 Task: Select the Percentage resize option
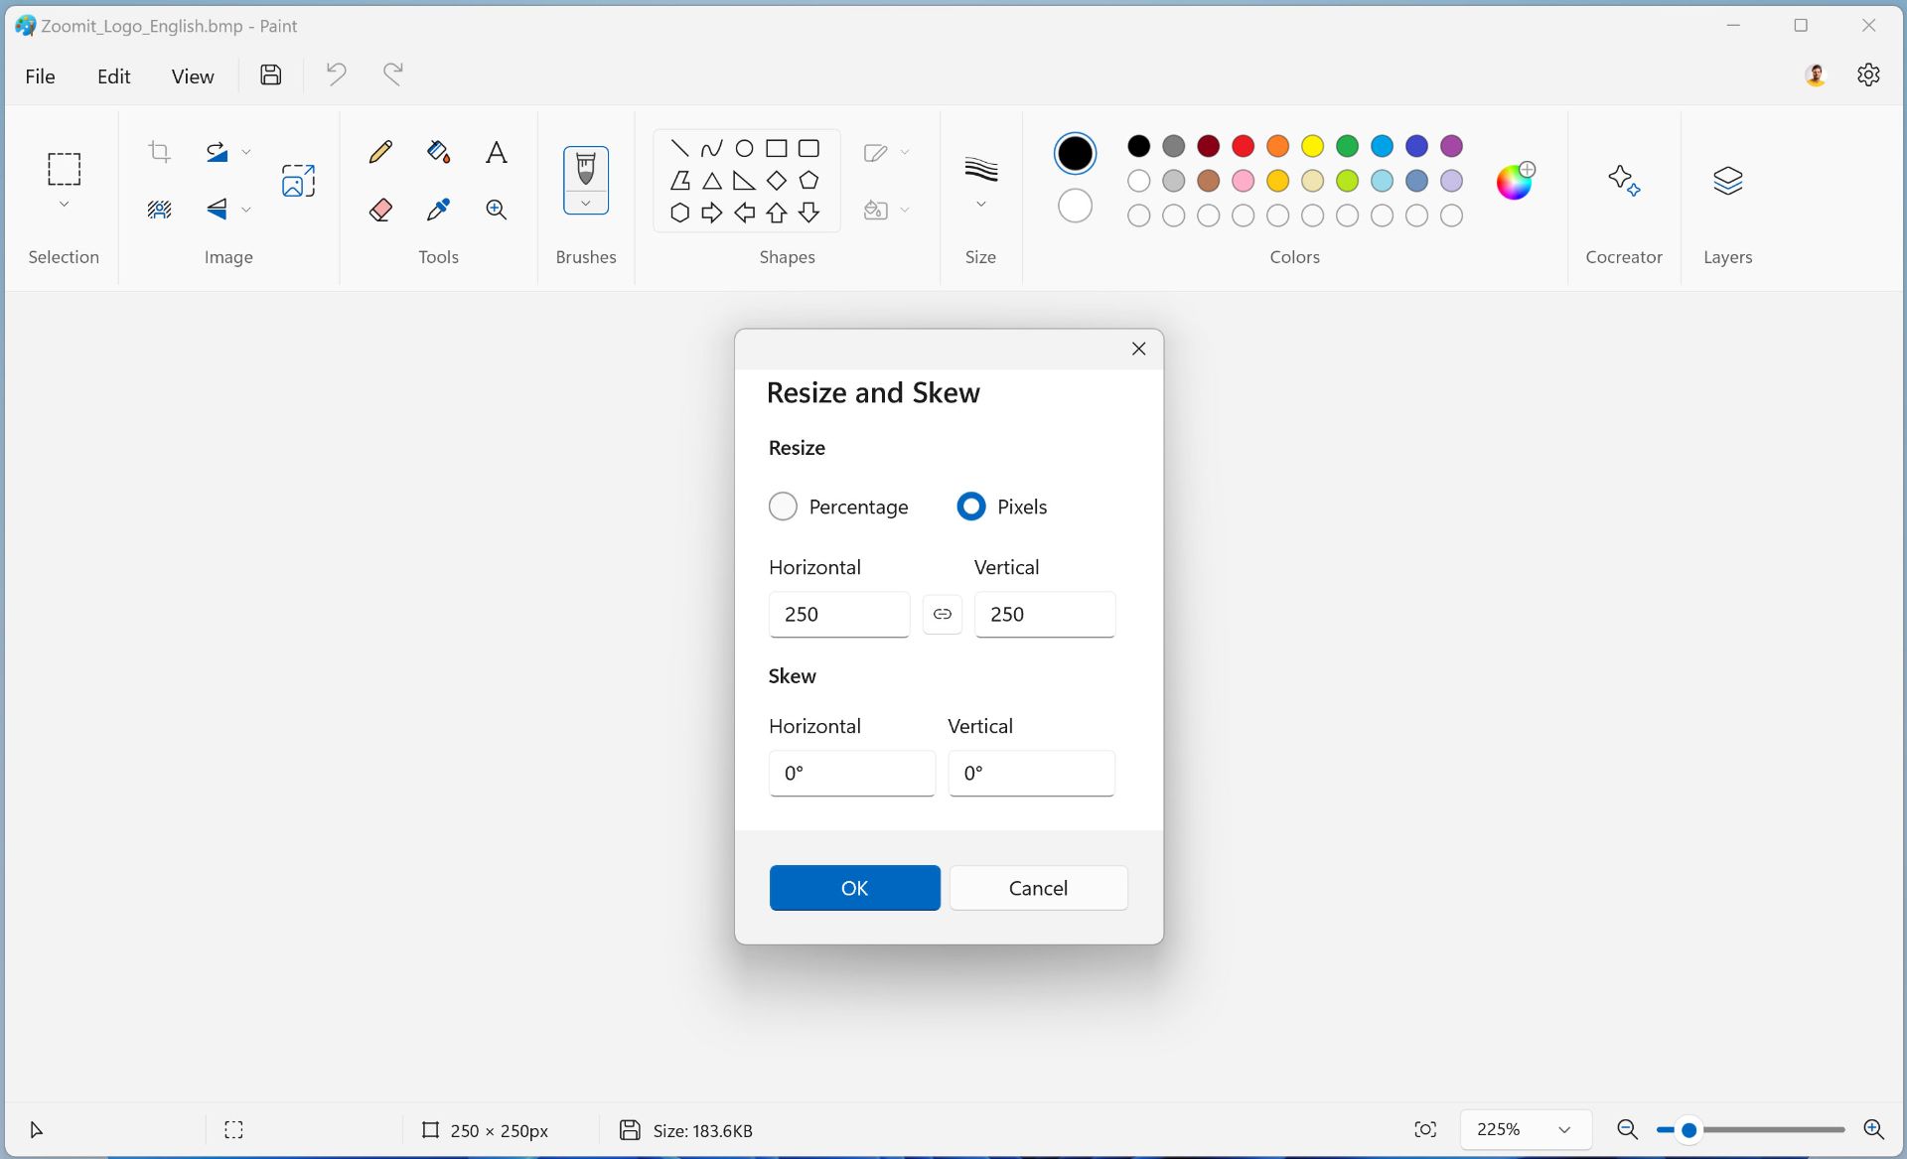(784, 507)
